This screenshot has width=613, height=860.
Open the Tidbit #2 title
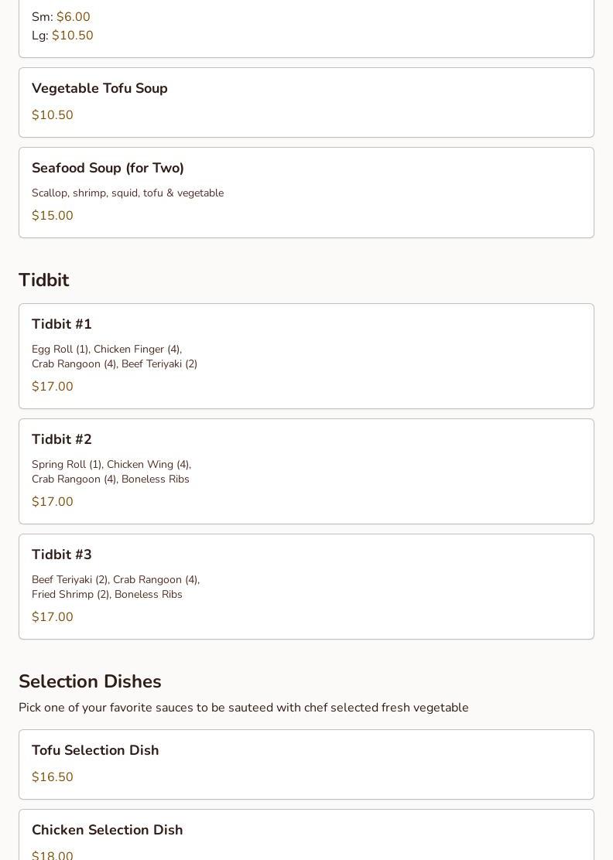(x=62, y=440)
